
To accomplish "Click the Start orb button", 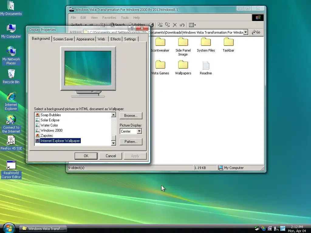I will [x=9, y=228].
